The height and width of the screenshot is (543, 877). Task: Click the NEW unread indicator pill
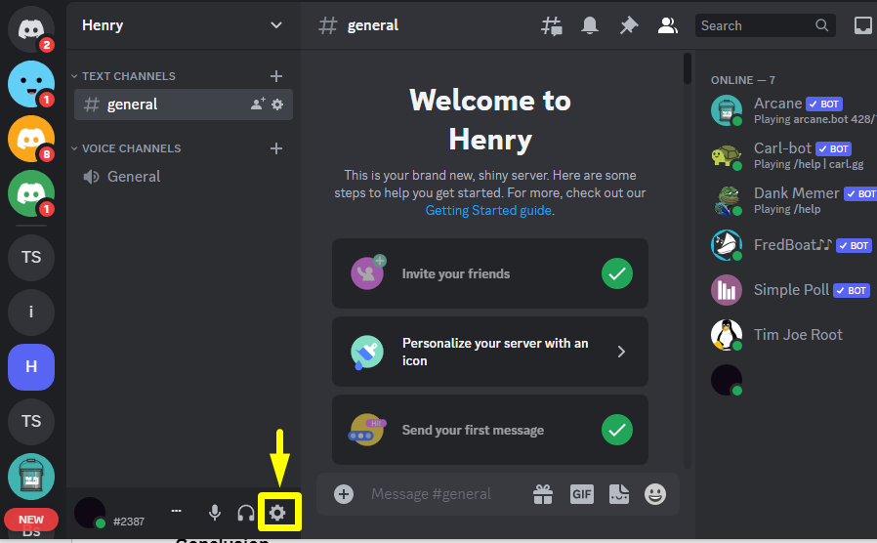point(31,520)
